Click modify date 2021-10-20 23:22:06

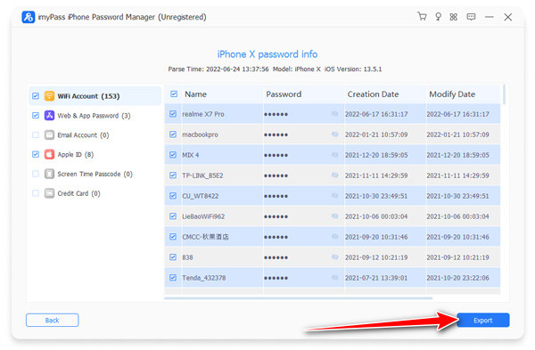pos(457,277)
